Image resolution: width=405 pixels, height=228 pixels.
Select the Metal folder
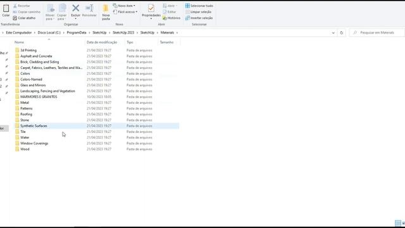coord(25,103)
